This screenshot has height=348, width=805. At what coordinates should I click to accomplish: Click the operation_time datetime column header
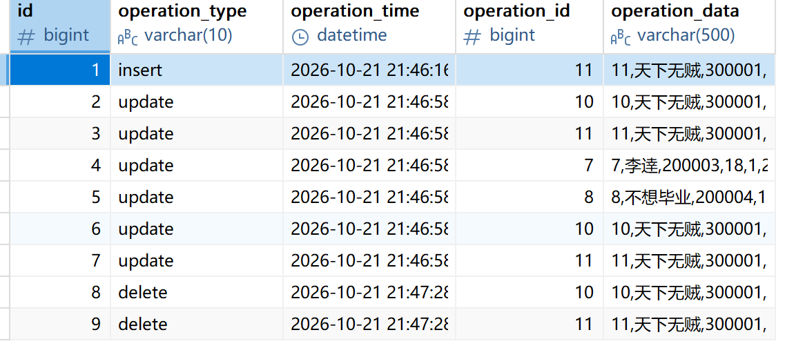(x=369, y=26)
